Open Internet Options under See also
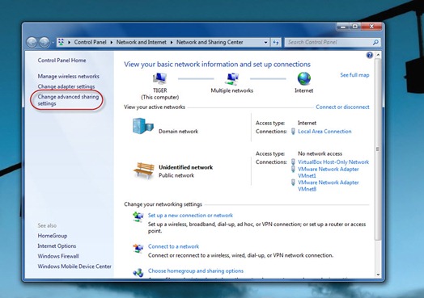The width and height of the screenshot is (424, 298). click(x=57, y=246)
